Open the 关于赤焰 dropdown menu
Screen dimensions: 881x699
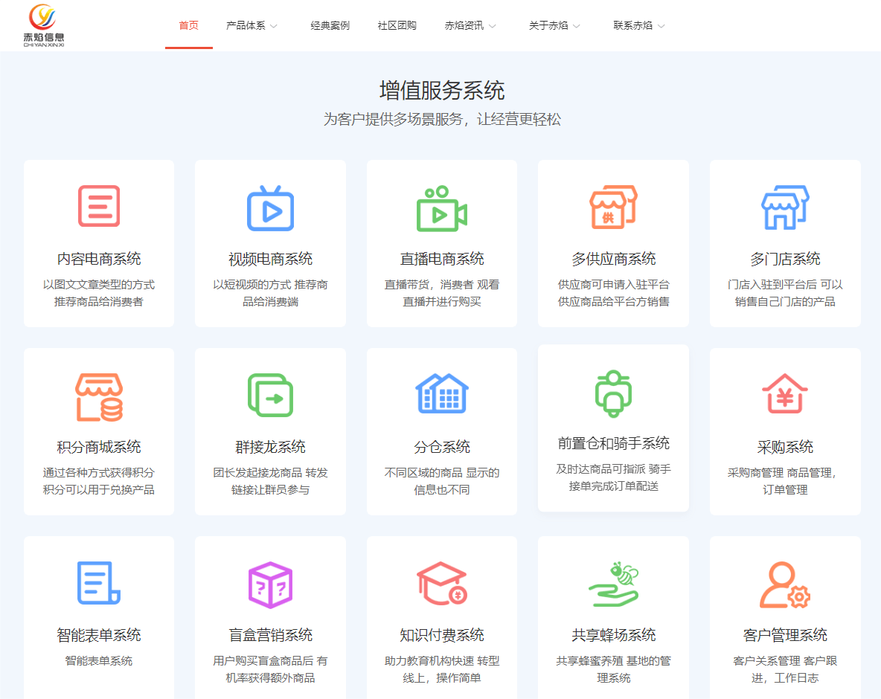pyautogui.click(x=554, y=26)
